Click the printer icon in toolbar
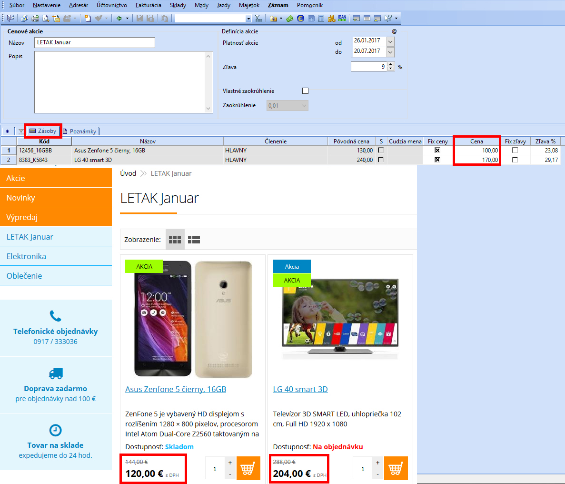This screenshot has height=484, width=565. [35, 19]
